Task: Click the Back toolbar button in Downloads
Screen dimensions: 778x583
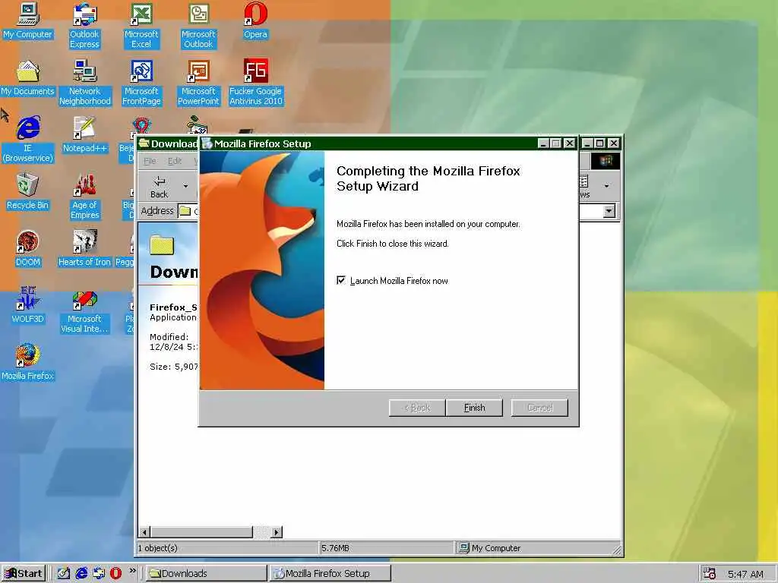Action: pos(160,187)
